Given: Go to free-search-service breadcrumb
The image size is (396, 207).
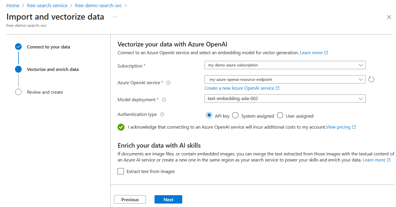Looking at the screenshot, I should click(47, 5).
